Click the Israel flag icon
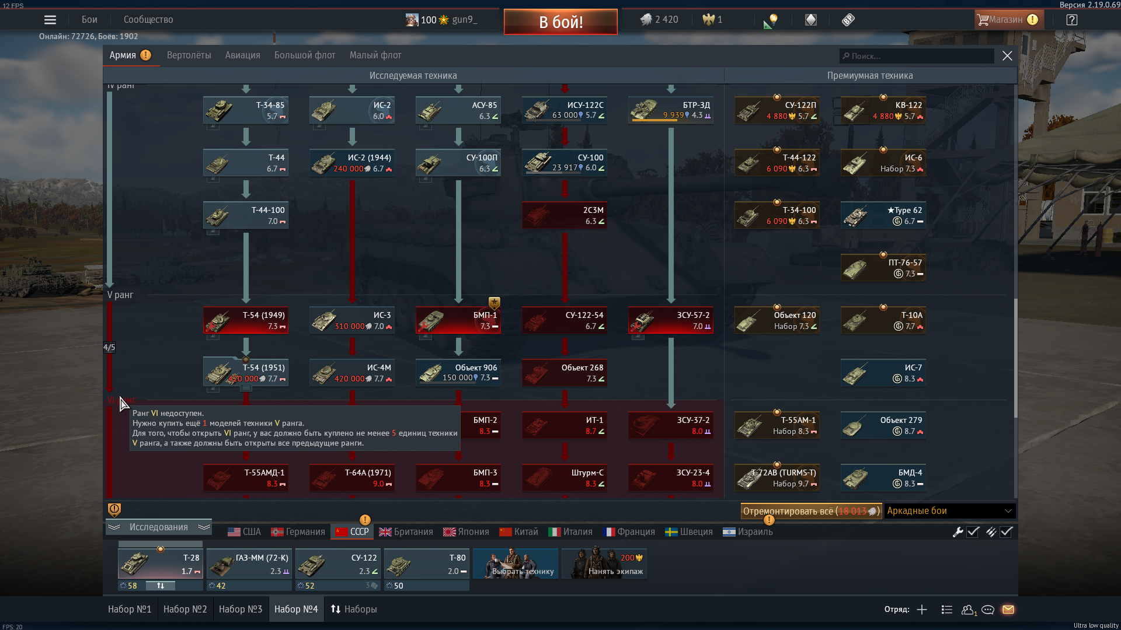1121x630 pixels. pos(729,532)
